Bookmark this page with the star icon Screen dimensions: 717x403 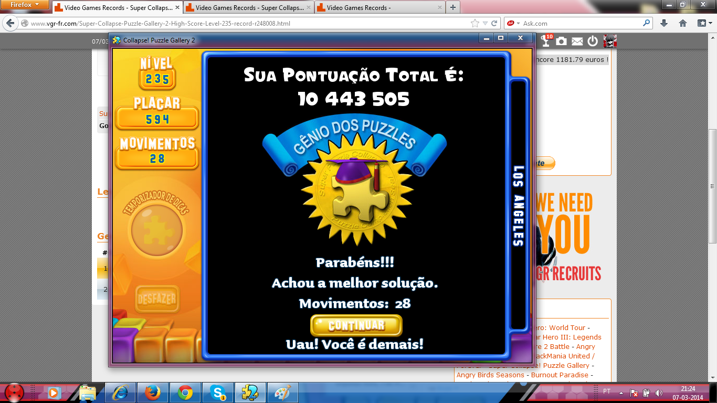coord(475,23)
